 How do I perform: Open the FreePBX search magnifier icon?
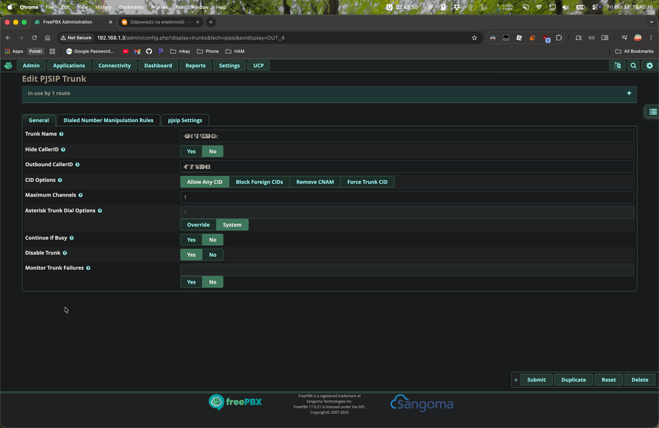tap(633, 65)
